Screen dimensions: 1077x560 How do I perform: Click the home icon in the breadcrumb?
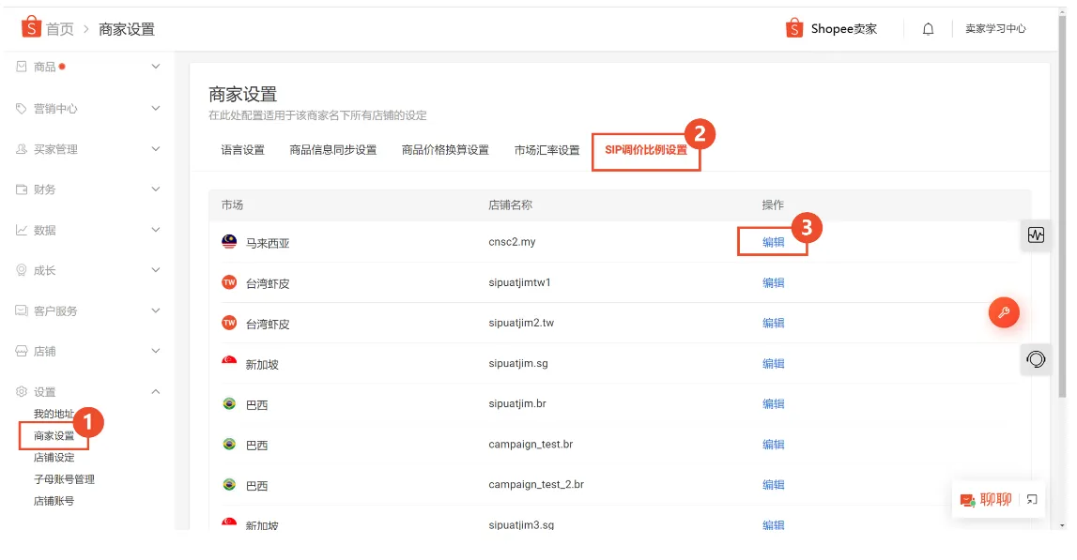tap(31, 29)
